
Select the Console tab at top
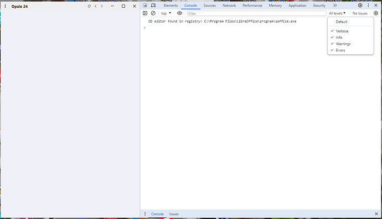pos(190,6)
